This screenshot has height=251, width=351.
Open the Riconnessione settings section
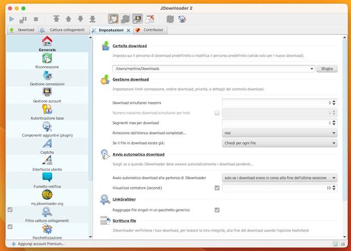[x=47, y=61]
